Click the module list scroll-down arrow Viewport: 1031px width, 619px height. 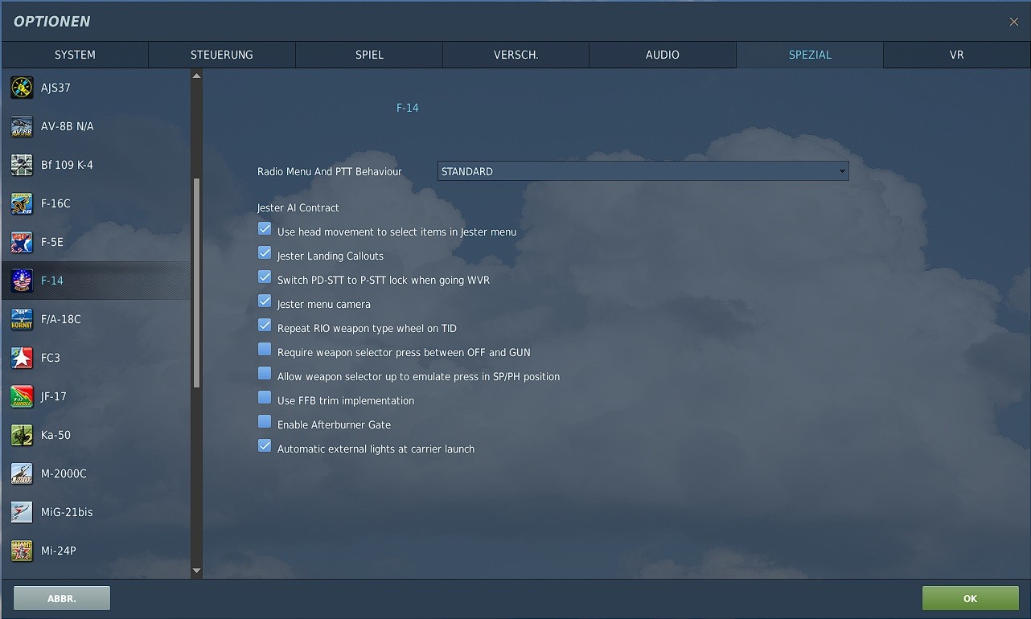196,571
